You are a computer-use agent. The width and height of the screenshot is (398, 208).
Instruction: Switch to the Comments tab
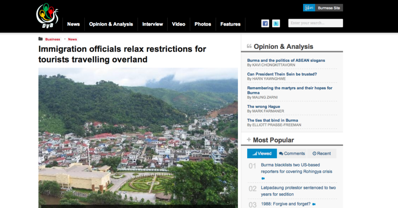(x=292, y=154)
